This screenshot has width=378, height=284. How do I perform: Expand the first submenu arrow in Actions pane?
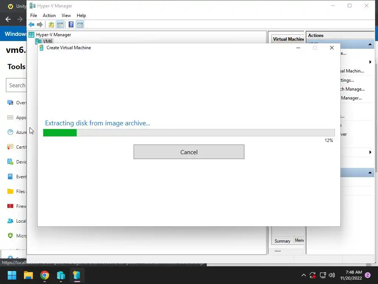370,62
